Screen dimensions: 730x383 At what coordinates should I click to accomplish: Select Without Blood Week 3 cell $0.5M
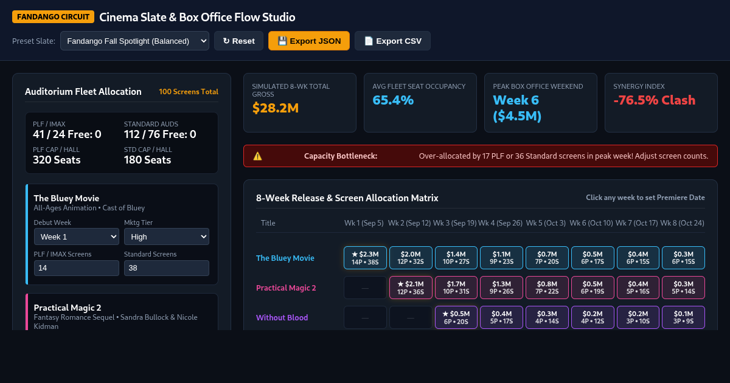point(456,317)
